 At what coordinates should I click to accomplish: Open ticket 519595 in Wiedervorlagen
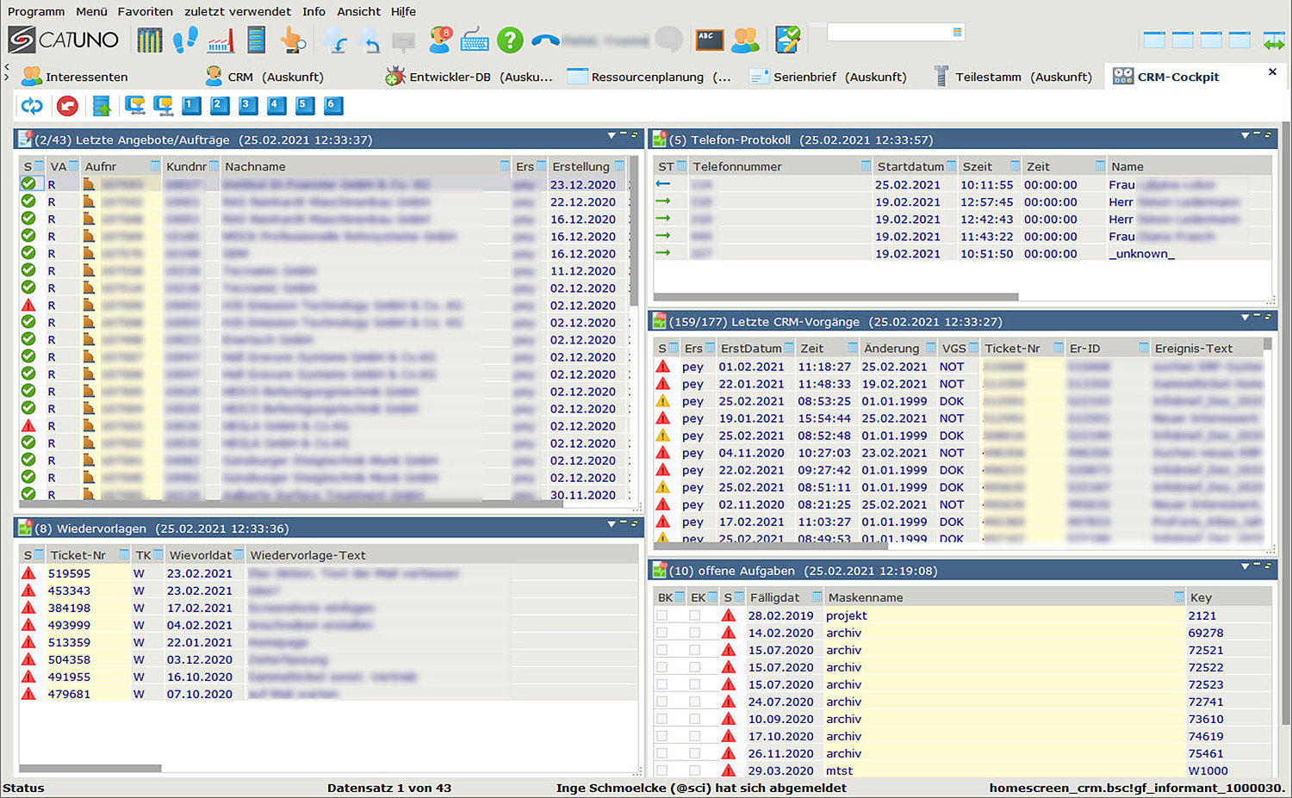69,573
